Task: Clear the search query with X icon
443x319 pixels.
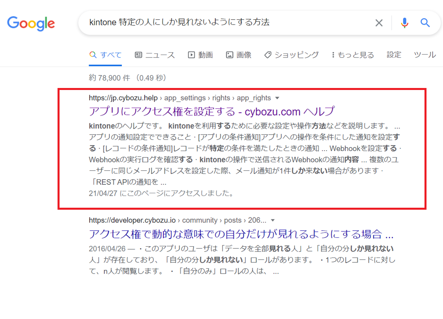Action: [379, 23]
